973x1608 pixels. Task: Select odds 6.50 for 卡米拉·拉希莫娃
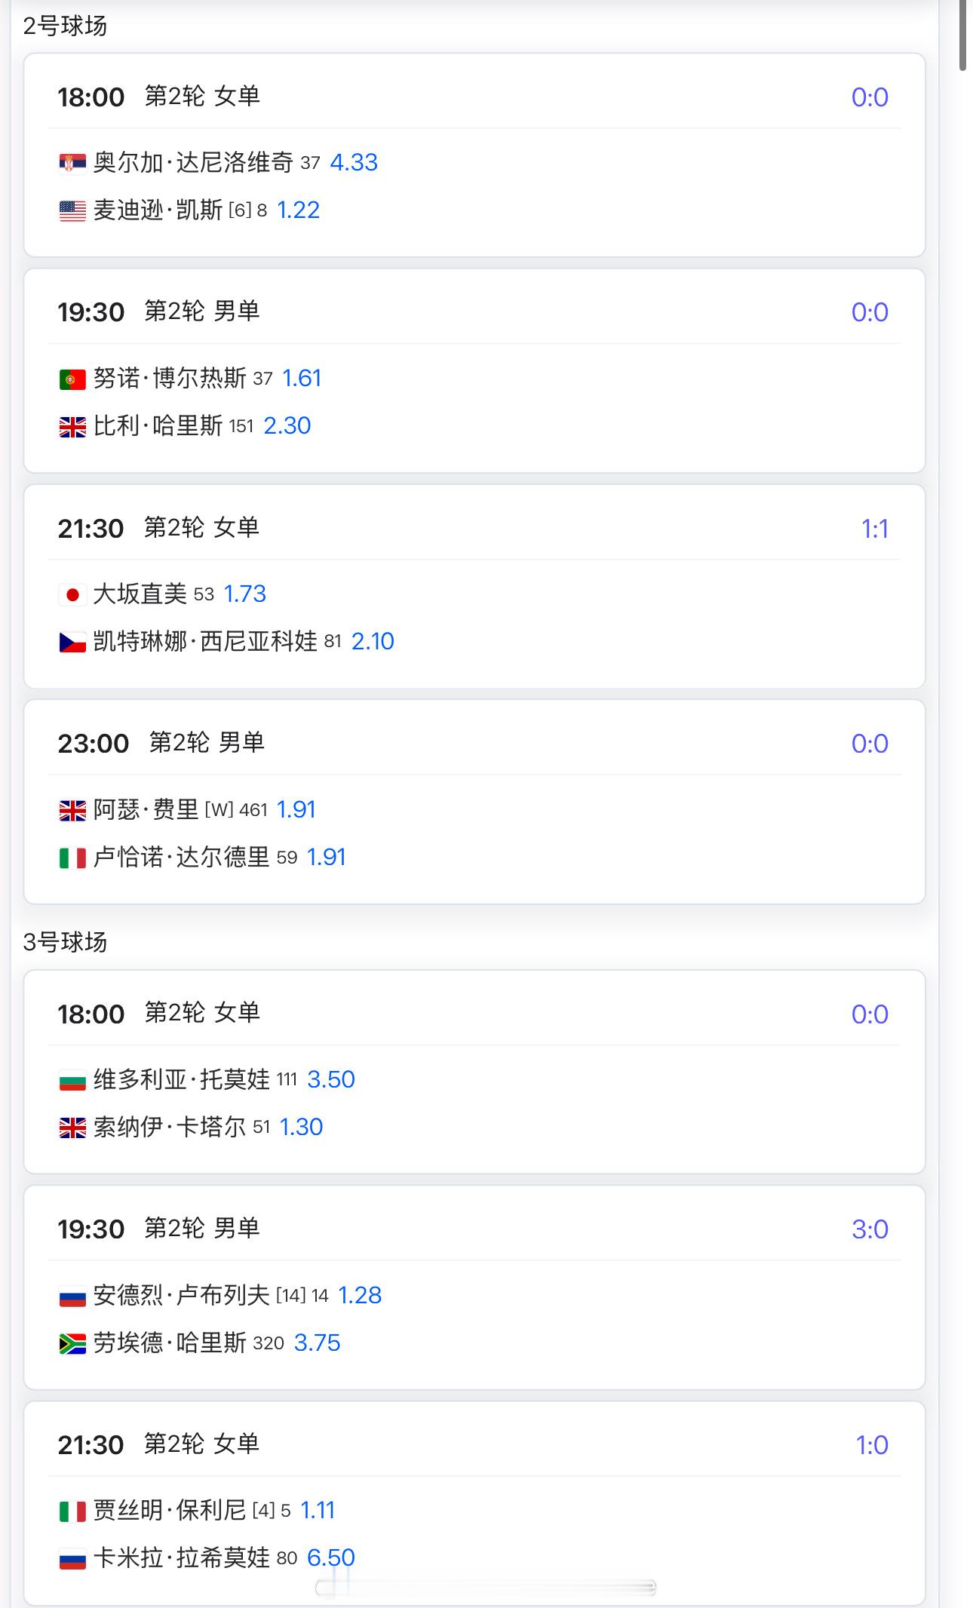[x=331, y=1557]
